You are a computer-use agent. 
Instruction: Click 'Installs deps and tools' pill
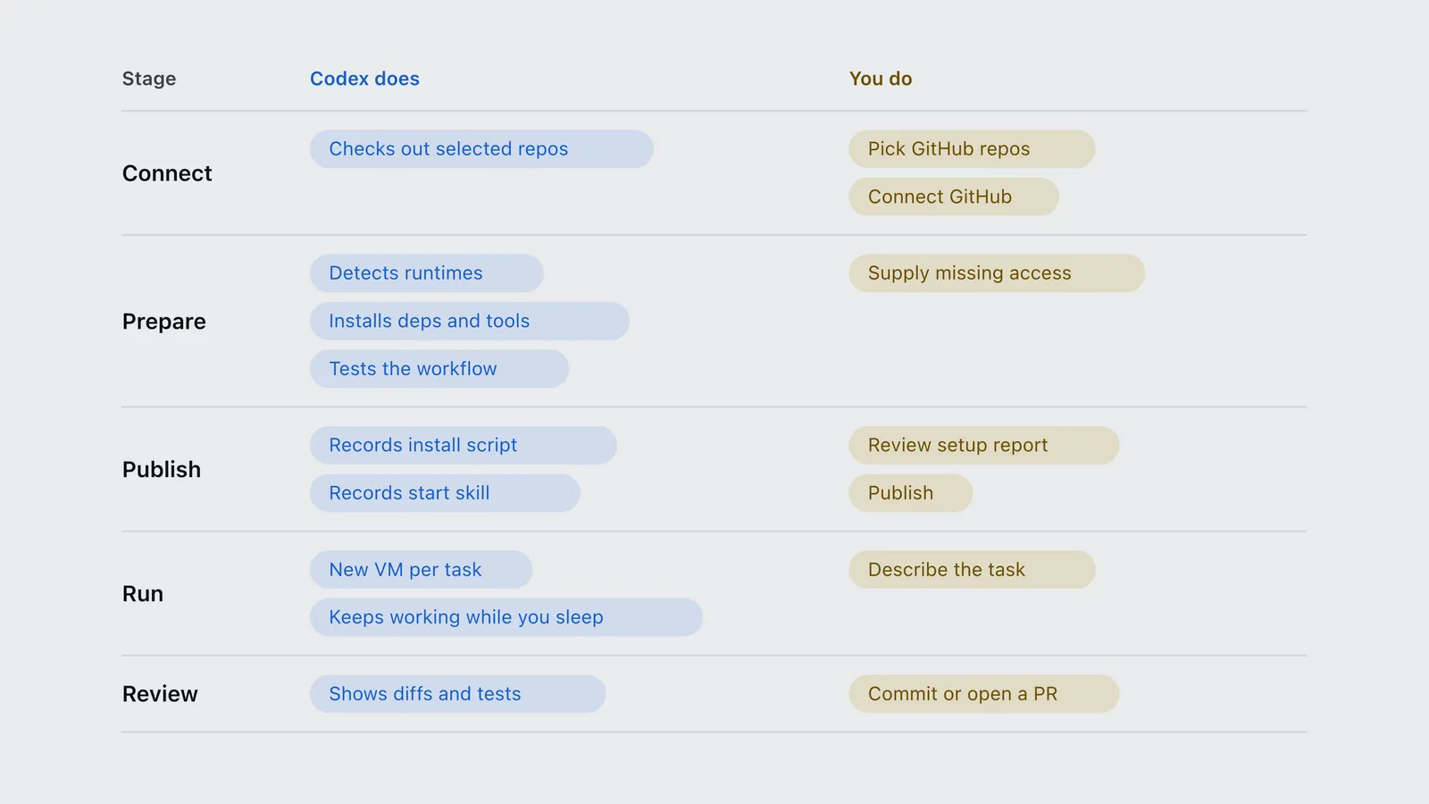(x=470, y=321)
